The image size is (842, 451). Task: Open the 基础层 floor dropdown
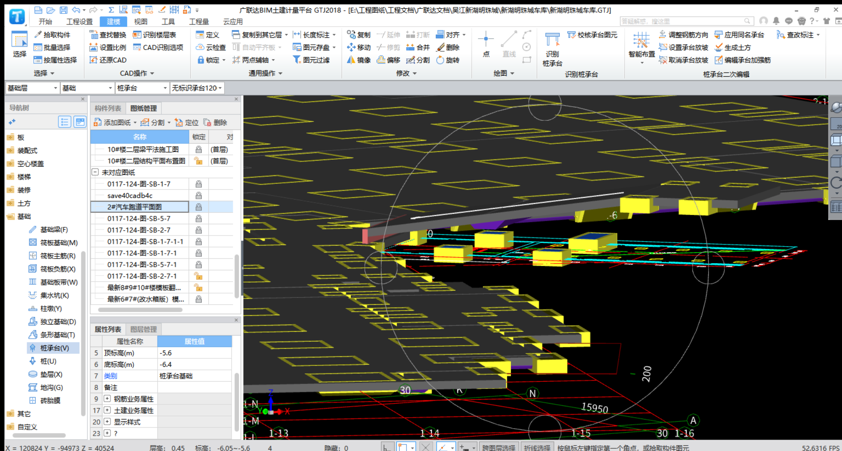32,88
